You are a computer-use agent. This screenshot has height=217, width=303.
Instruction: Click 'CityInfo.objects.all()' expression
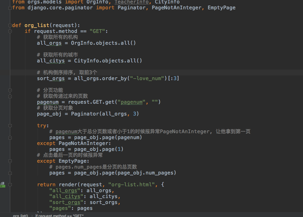pos(108,61)
